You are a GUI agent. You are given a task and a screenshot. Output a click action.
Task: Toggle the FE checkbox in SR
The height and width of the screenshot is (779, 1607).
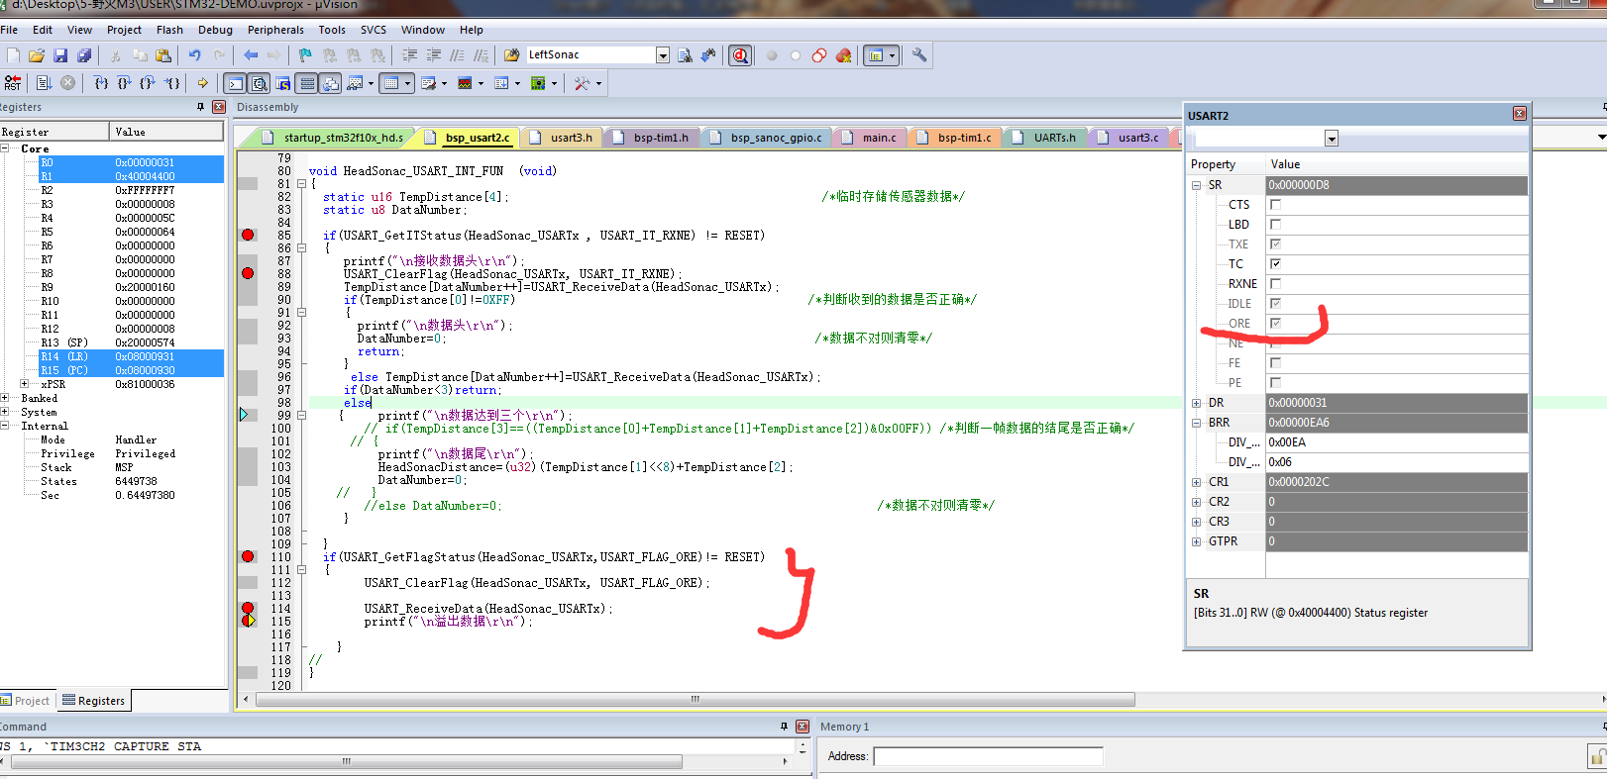(1275, 363)
